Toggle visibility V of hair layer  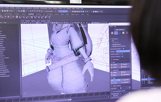(143, 81)
